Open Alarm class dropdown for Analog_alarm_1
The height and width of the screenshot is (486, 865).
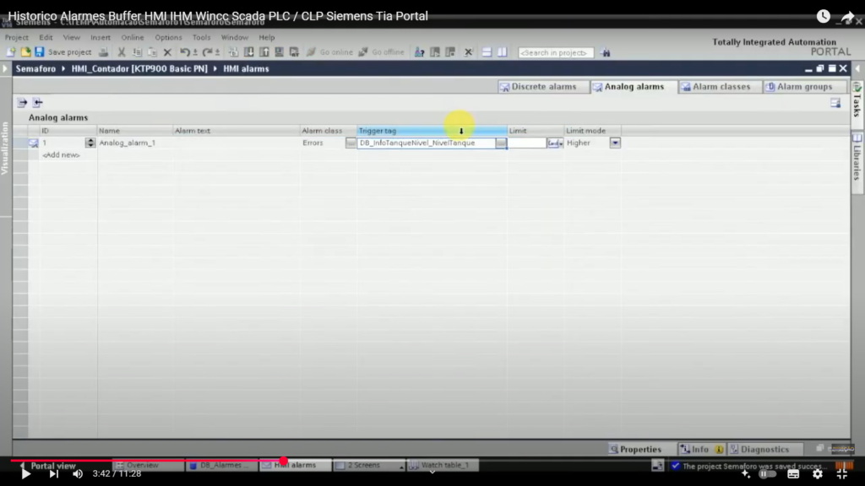(351, 143)
